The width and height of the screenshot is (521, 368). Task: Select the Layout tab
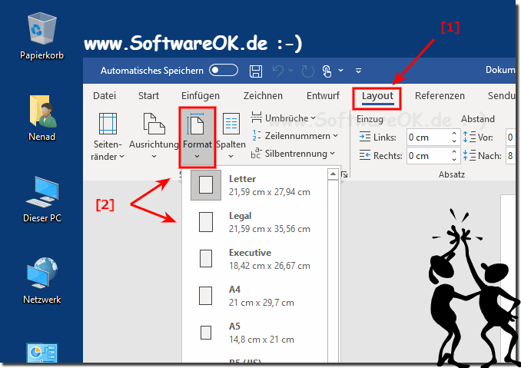click(377, 96)
